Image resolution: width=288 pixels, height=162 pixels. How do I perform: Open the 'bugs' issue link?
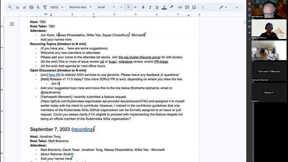(x=112, y=62)
